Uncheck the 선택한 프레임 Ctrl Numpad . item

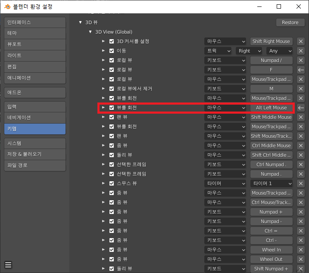tap(112, 164)
